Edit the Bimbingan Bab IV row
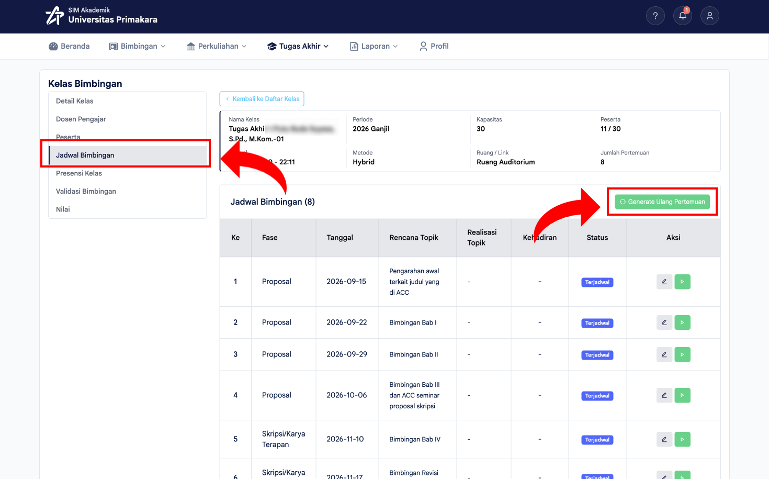Screen dimensions: 769x479 pyautogui.click(x=664, y=439)
